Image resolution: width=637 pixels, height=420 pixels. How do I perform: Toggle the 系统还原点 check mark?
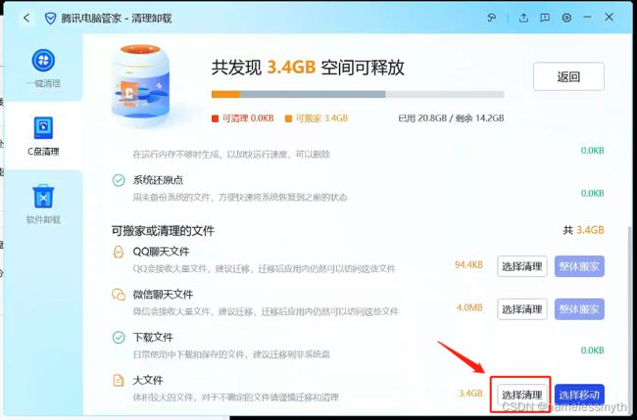[x=119, y=180]
